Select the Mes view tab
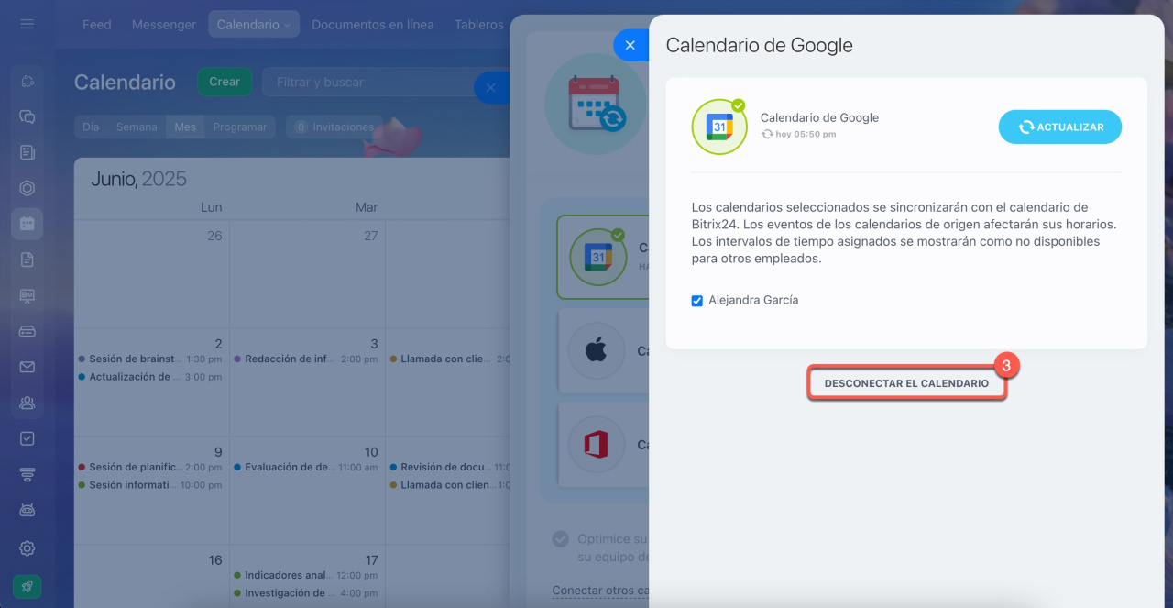 coord(185,127)
